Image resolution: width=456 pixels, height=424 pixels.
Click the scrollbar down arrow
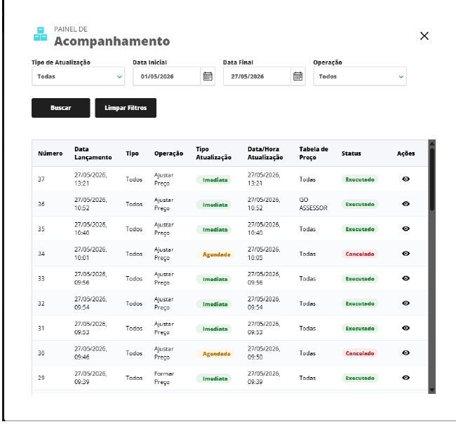pos(432,390)
